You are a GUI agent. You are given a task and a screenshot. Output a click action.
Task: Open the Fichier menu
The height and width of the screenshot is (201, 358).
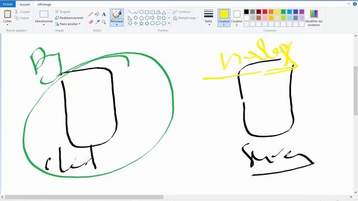(x=8, y=4)
